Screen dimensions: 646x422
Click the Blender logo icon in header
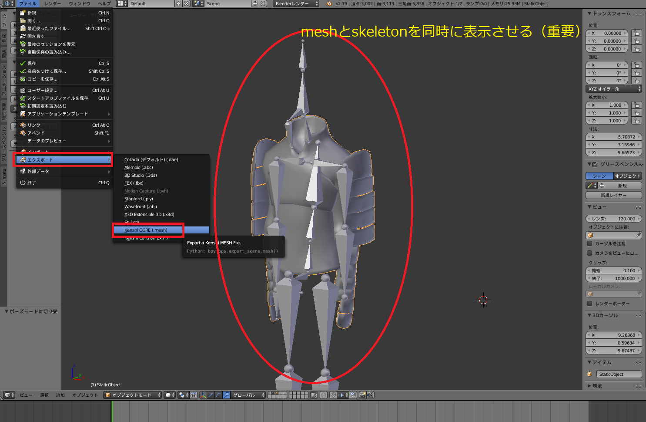click(329, 3)
